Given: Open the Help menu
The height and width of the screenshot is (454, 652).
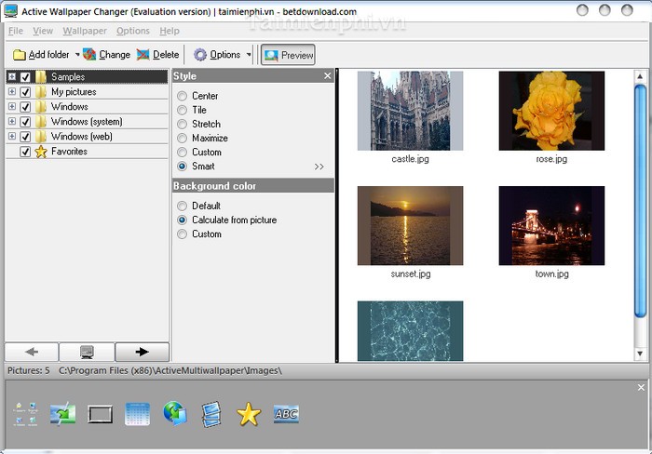Looking at the screenshot, I should [x=169, y=31].
